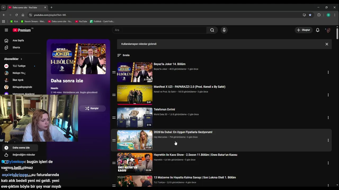
Task: Open 2026'da Dubai video thumbnail
Action: click(x=135, y=140)
